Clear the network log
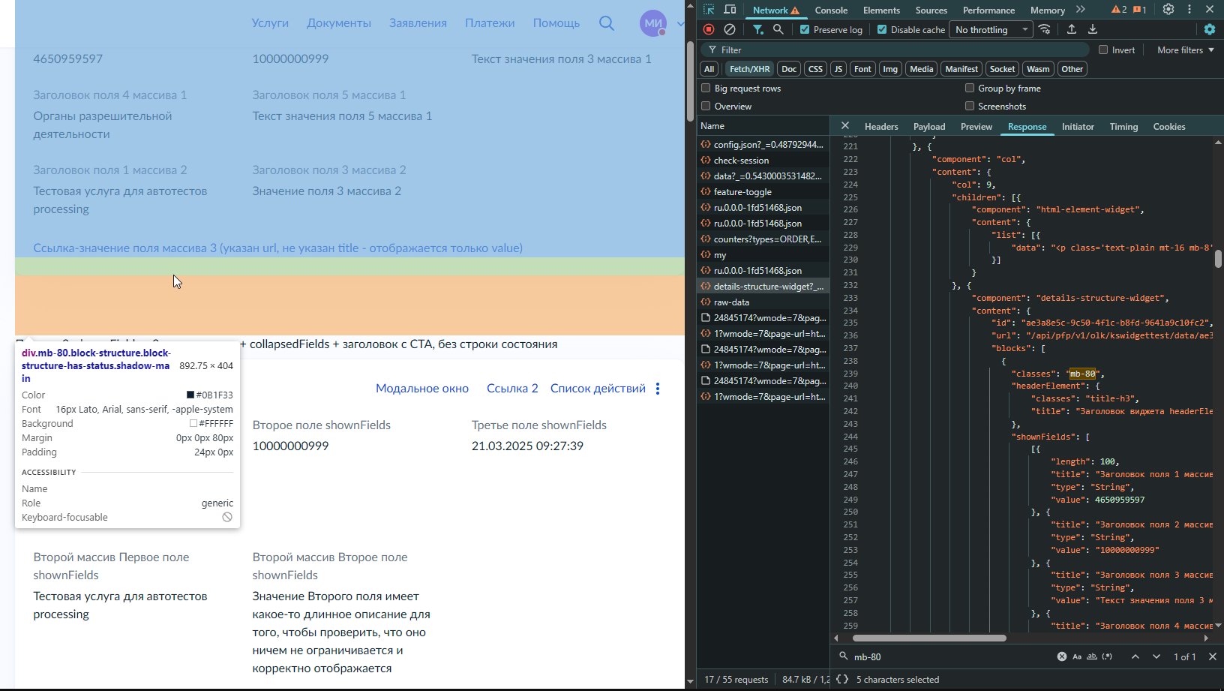 730,29
